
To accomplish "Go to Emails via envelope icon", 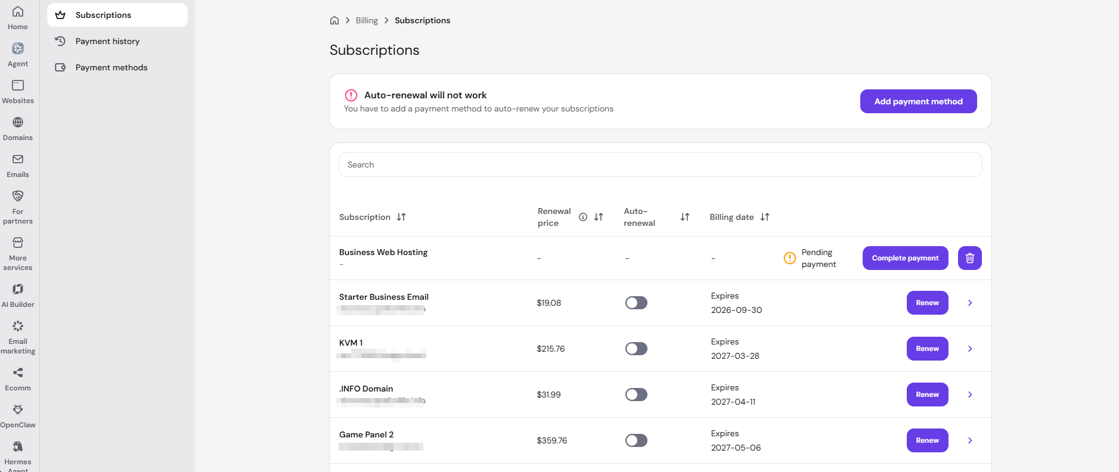I will pyautogui.click(x=18, y=159).
